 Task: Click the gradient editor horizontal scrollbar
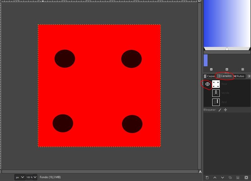click(x=227, y=52)
